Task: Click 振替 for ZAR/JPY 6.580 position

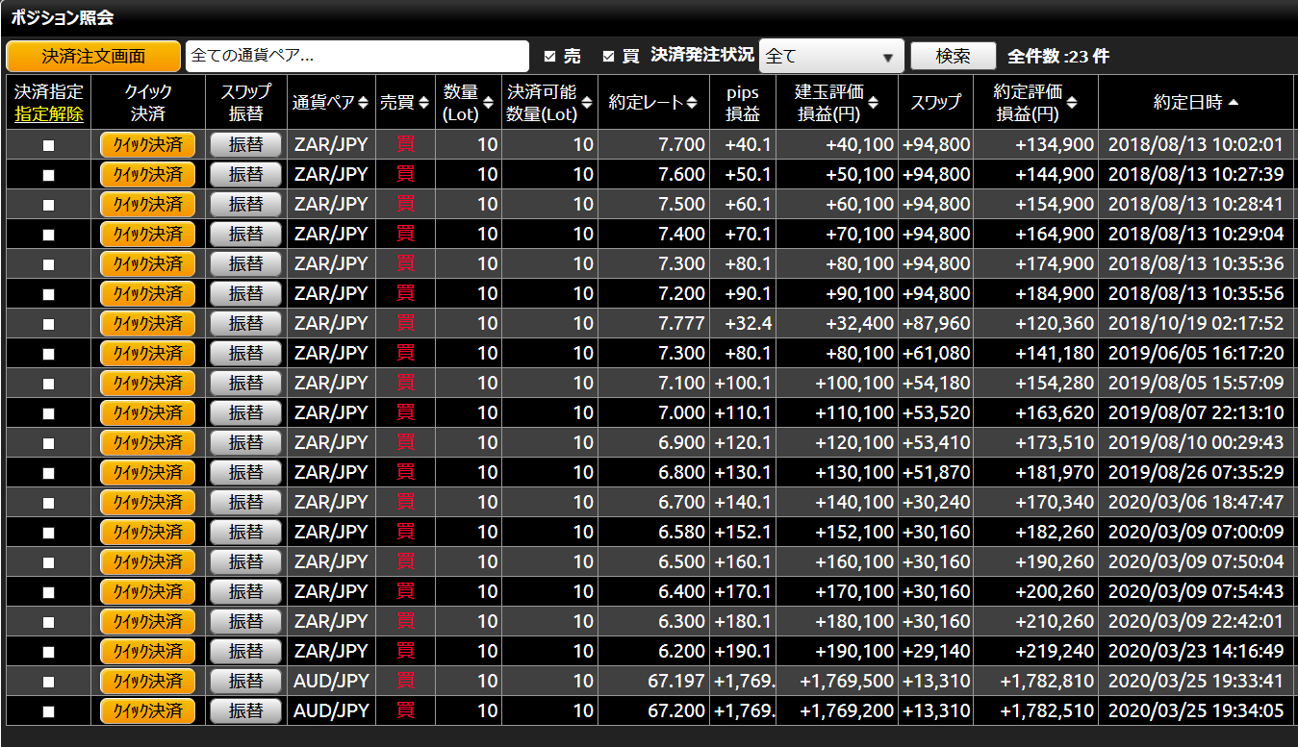Action: pos(245,532)
